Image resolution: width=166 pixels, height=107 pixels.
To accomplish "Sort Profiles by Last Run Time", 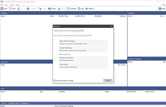I will [x=84, y=16].
